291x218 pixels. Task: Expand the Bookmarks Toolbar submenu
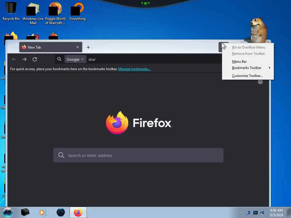pos(248,68)
